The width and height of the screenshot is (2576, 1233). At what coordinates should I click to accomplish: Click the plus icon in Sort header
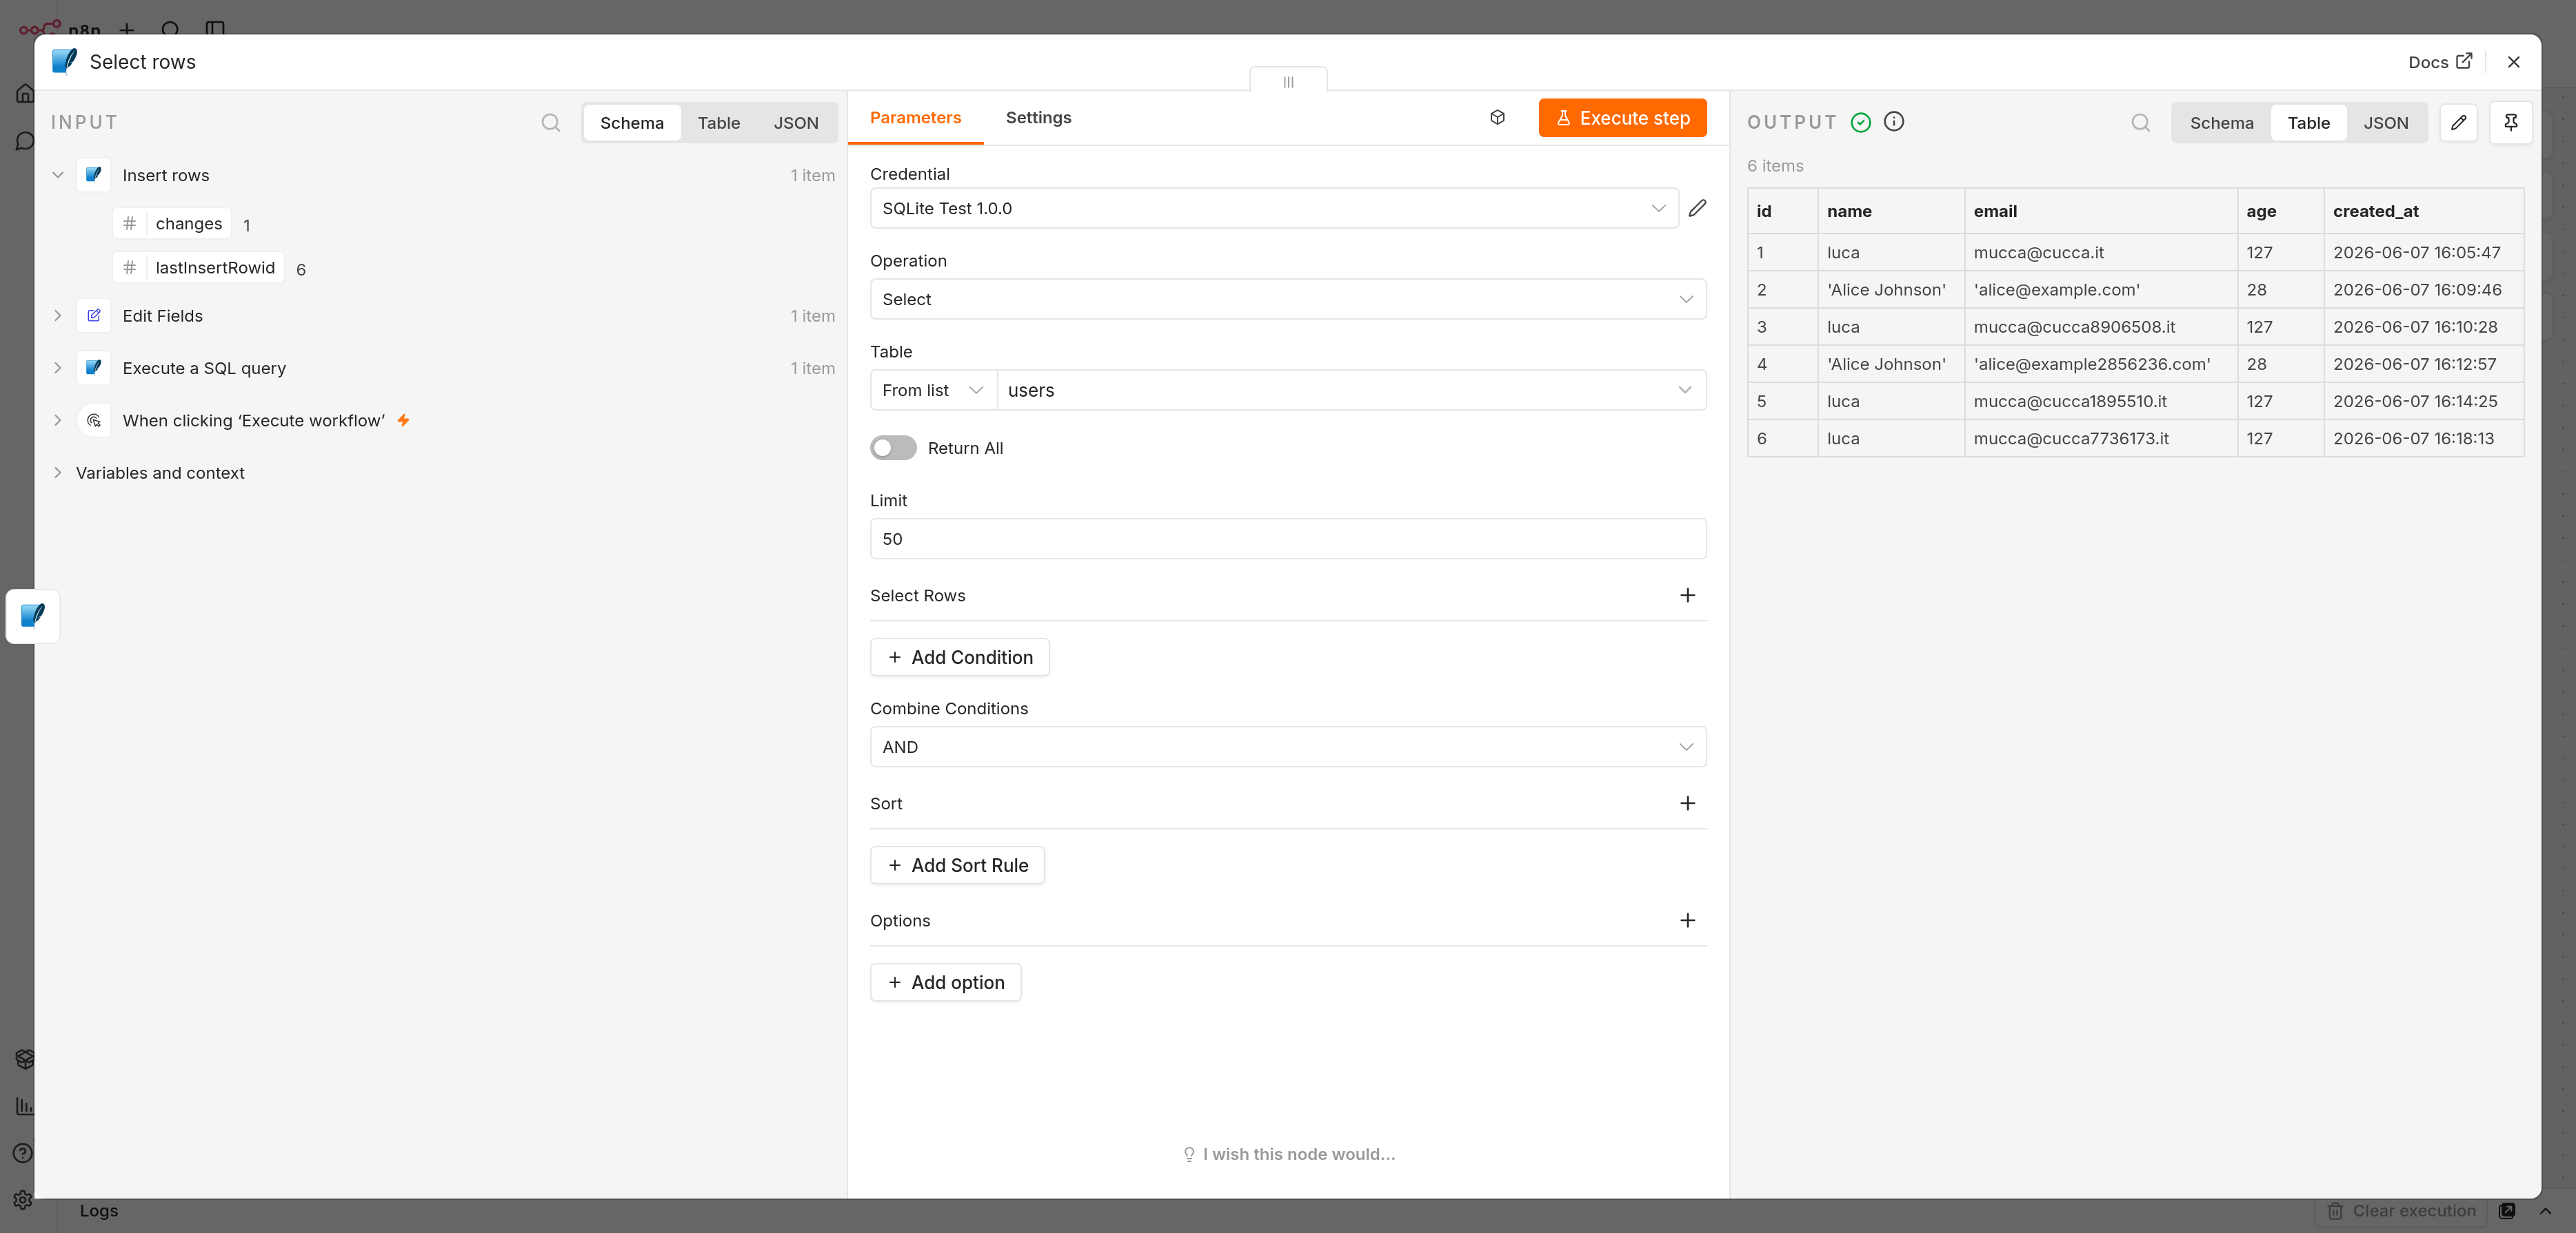pos(1687,803)
